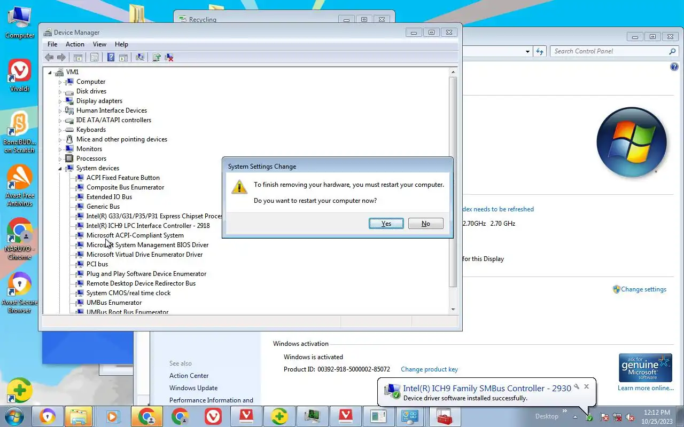The width and height of the screenshot is (684, 427).
Task: Select ACPI Fixed Feature Button device
Action: pos(123,178)
